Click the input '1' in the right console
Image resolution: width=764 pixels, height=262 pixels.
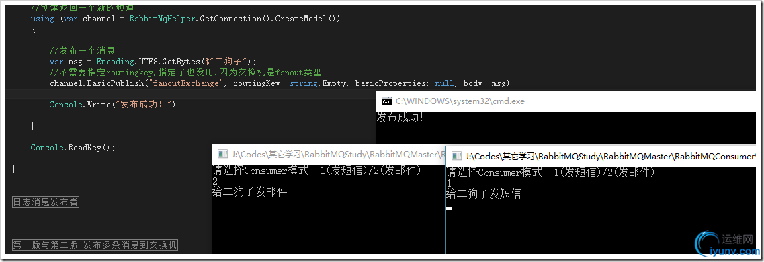[x=449, y=183]
